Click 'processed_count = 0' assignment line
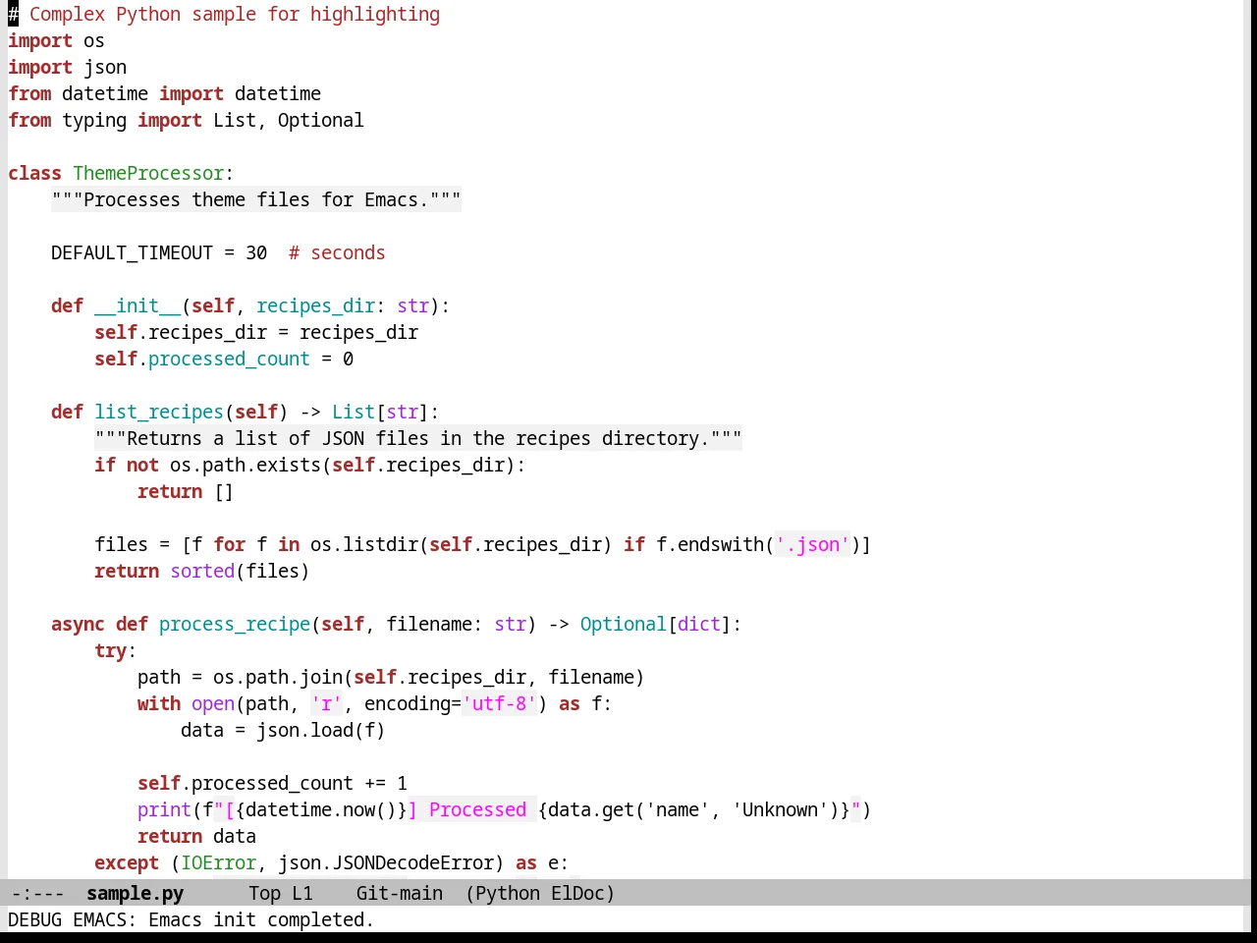The width and height of the screenshot is (1257, 943). click(224, 359)
